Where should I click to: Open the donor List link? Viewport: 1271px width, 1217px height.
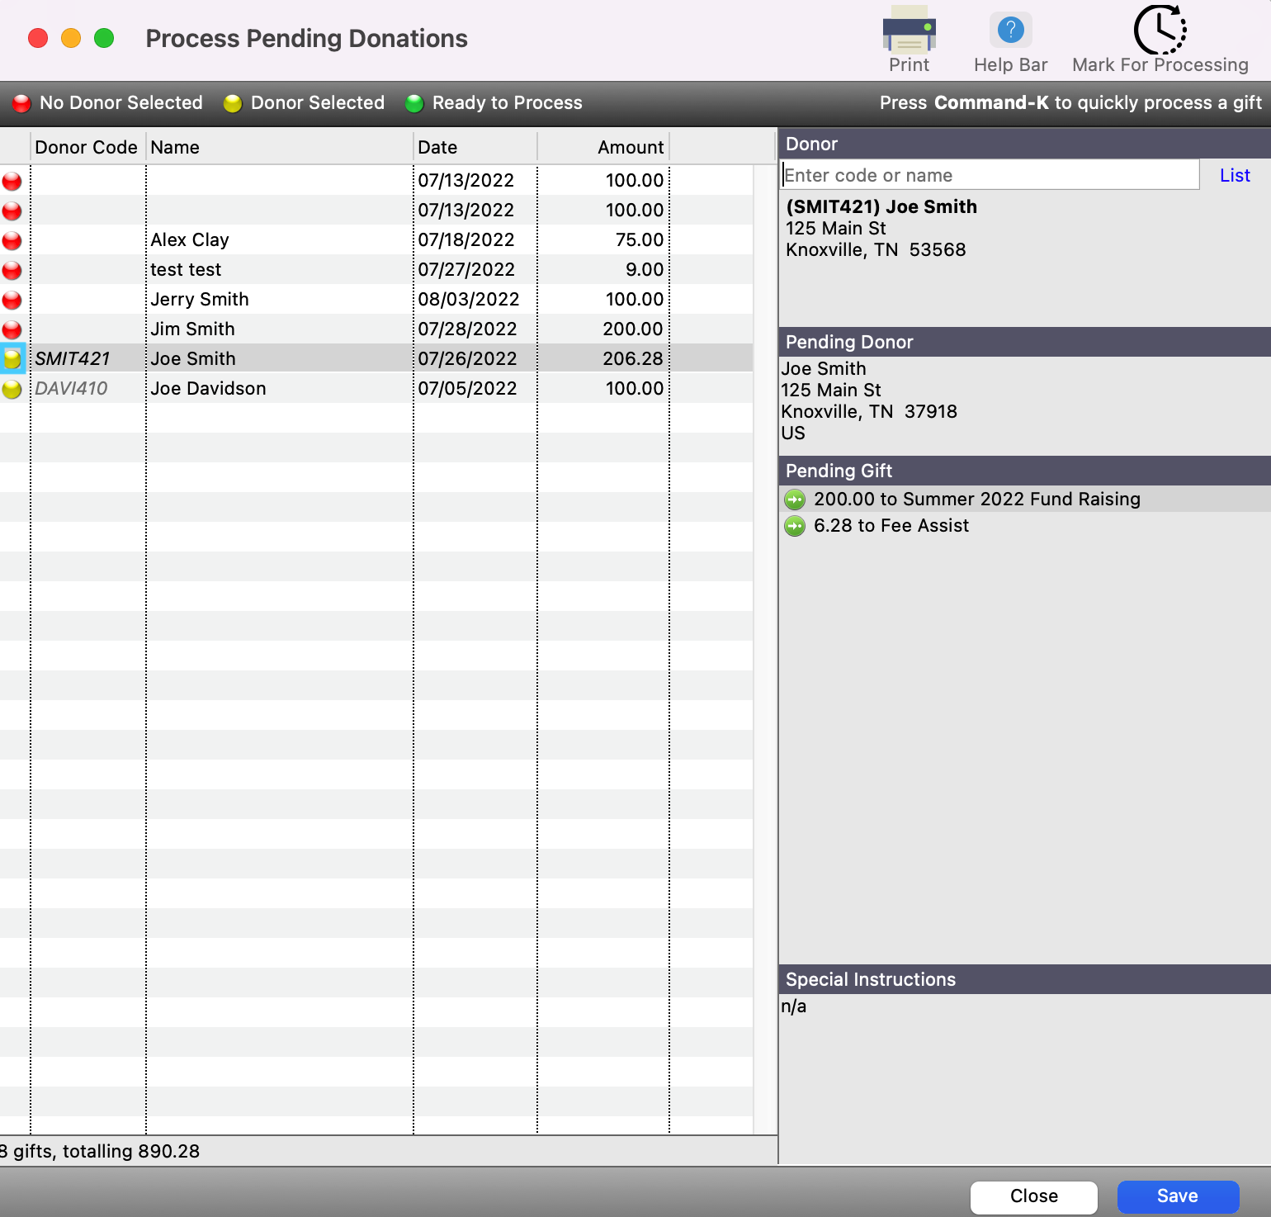point(1235,175)
